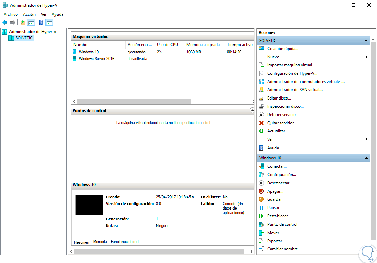Click the Ayuda icon in Acciones
This screenshot has width=377, height=263.
pyautogui.click(x=261, y=148)
